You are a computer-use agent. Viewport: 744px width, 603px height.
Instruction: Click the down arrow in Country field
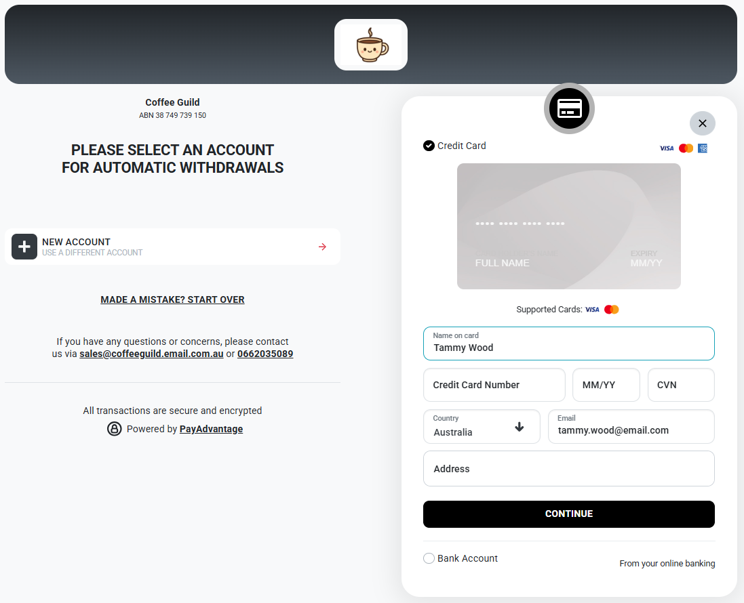tap(519, 427)
